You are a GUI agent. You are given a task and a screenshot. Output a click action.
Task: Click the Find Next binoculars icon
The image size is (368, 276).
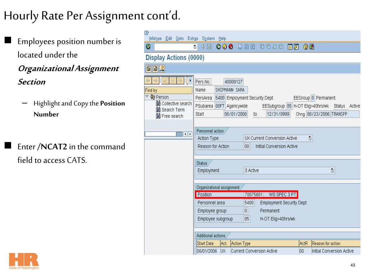253,47
